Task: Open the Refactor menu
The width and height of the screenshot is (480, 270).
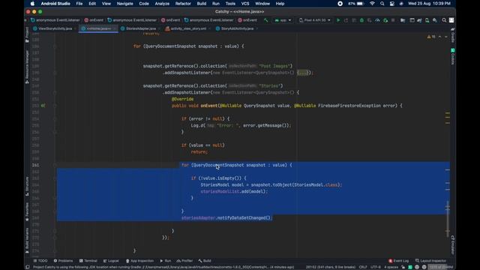Action: (x=183, y=4)
